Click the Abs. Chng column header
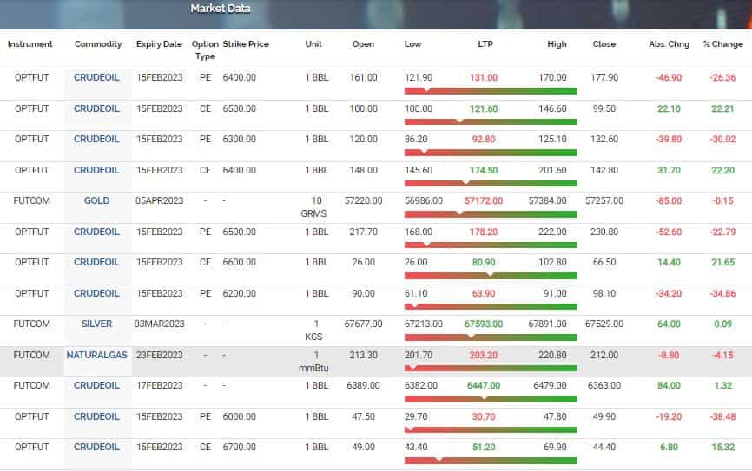Screen dimensions: 752x471 click(x=669, y=44)
